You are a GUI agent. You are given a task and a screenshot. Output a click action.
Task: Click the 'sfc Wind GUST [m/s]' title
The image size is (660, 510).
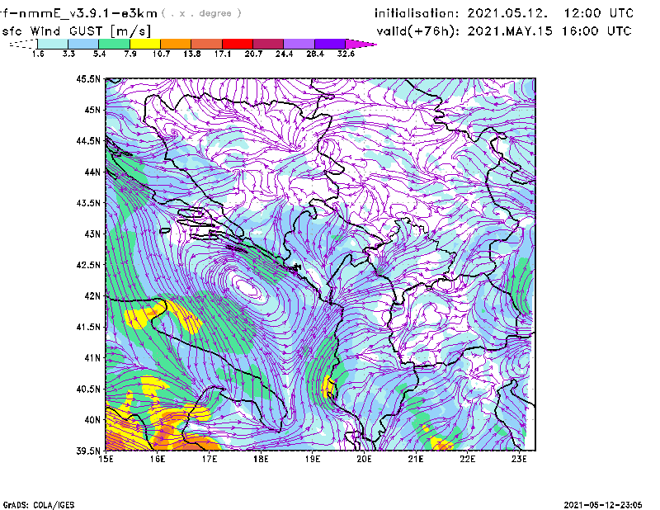[x=76, y=31]
